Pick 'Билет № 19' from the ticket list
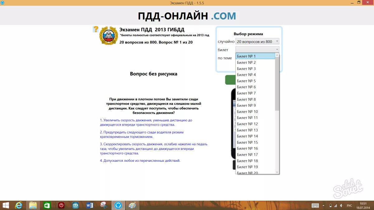The image size is (374, 210). (255, 167)
